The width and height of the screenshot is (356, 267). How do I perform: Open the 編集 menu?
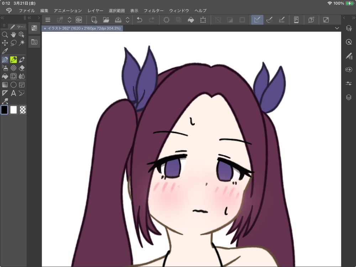(x=44, y=11)
